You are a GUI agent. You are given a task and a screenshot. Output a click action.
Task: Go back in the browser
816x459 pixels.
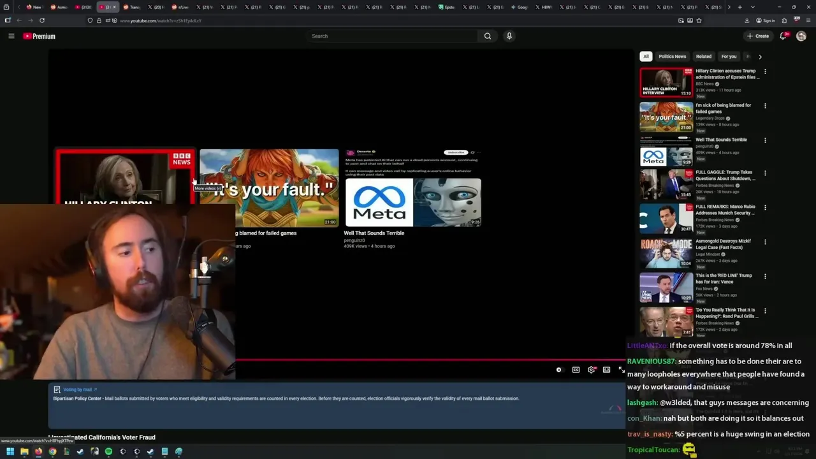point(18,20)
